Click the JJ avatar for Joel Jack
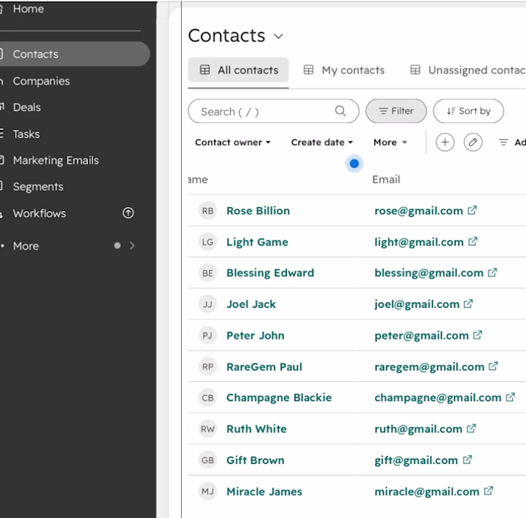Image resolution: width=526 pixels, height=518 pixels. pos(207,304)
